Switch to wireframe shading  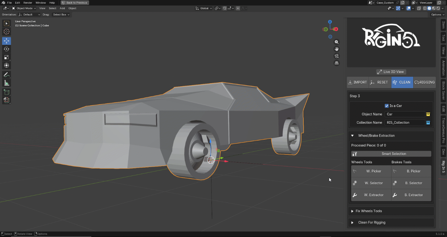(x=425, y=8)
